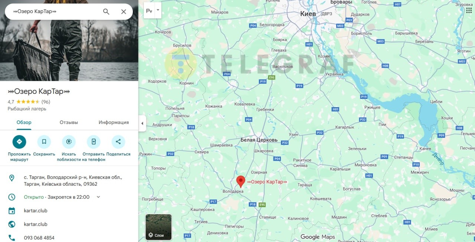
Task: Toggle satellite view via Слои thumbnail
Action: tap(158, 227)
